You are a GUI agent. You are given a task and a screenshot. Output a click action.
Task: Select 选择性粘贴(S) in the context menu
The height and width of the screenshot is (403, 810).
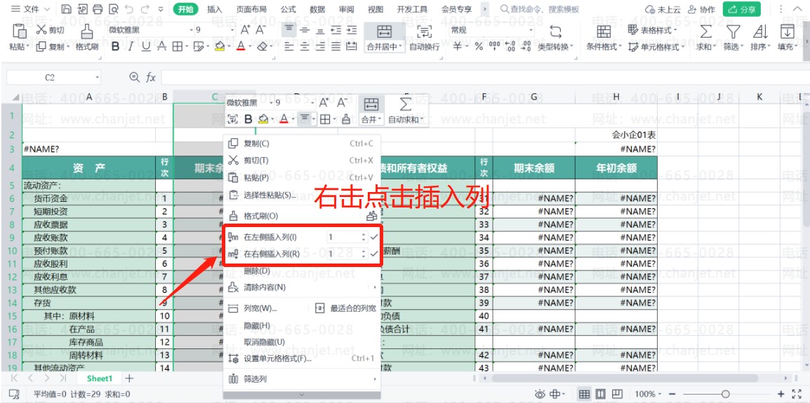(x=302, y=195)
